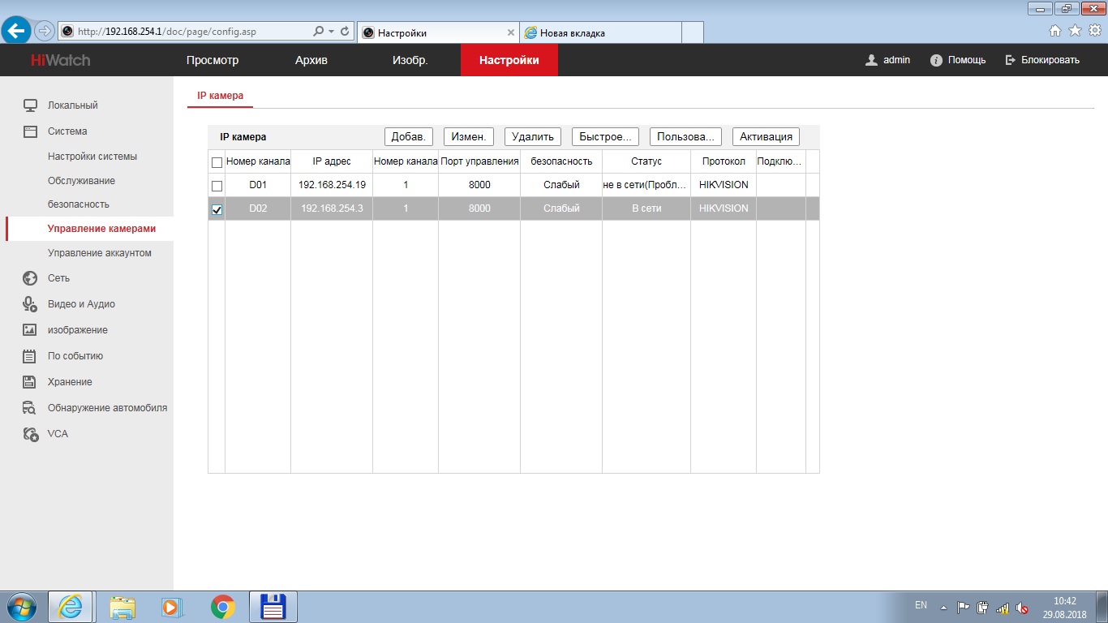
Task: Uncheck the checkbox for camera D02
Action: tap(217, 209)
